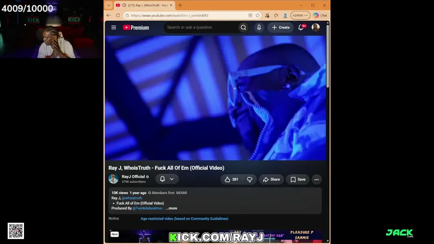Click the 10K views 1 year ago text
434x244 pixels.
129,193
